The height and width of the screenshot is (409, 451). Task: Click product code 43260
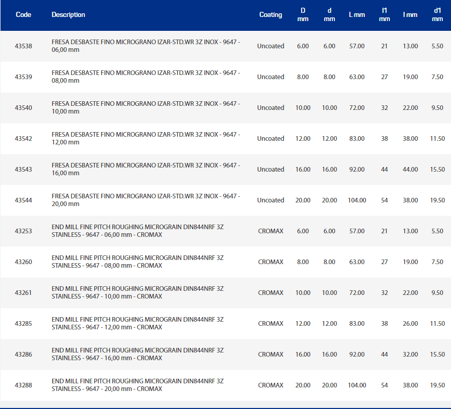click(23, 262)
